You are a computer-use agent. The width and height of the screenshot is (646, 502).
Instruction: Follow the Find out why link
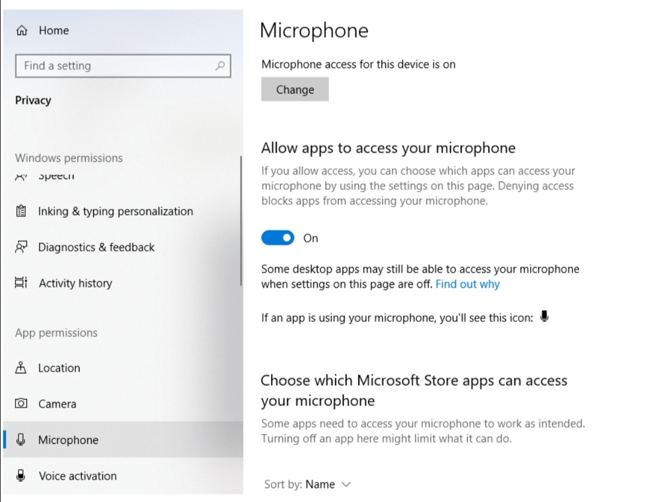467,284
